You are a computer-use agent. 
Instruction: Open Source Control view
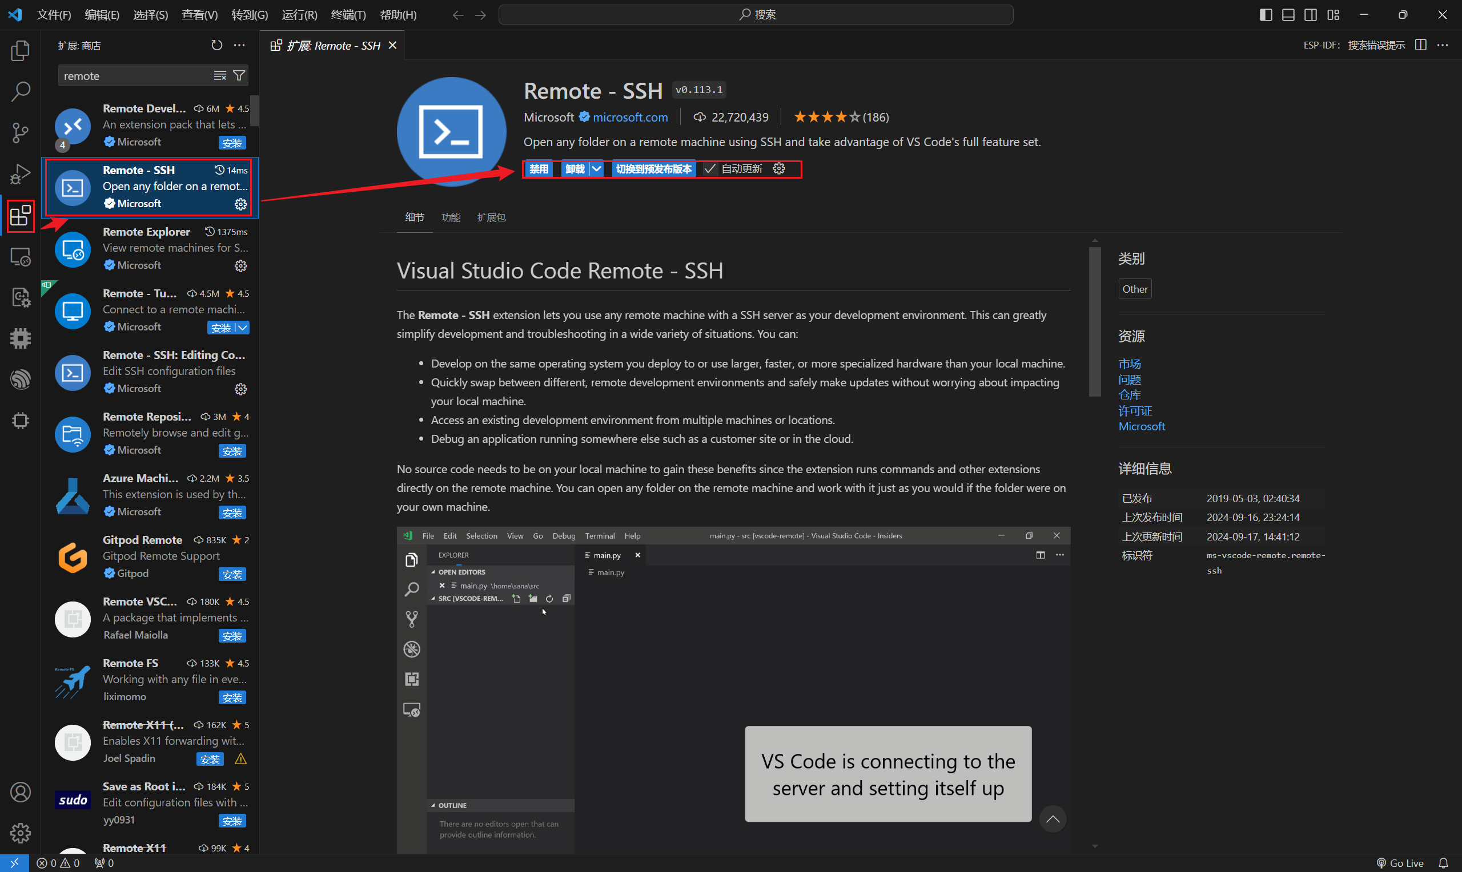coord(21,133)
